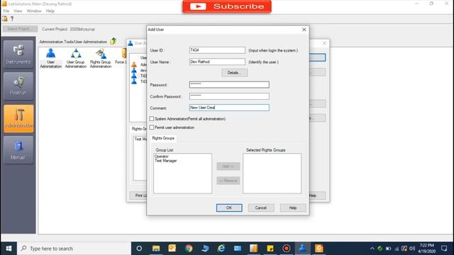
Task: Enable Permit user administration checkbox
Action: click(x=152, y=127)
